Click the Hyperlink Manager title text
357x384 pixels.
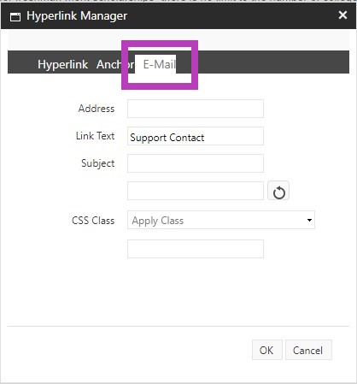pyautogui.click(x=77, y=16)
